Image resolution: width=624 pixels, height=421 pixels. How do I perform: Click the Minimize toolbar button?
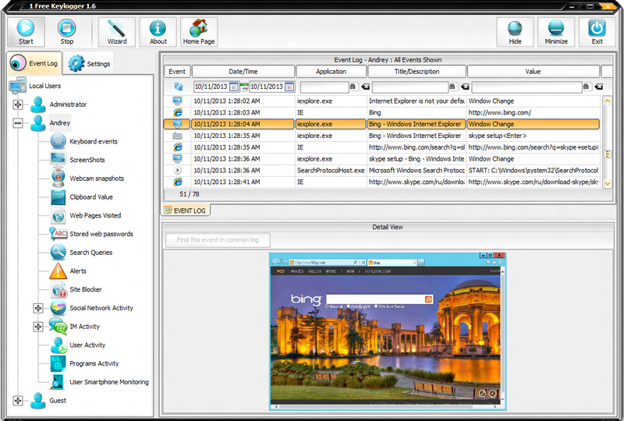pyautogui.click(x=556, y=32)
